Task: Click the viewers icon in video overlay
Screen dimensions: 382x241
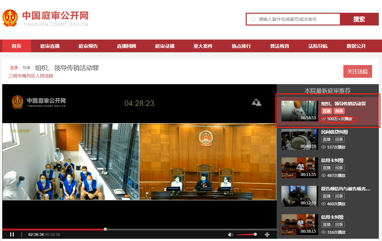Action: [x=256, y=103]
